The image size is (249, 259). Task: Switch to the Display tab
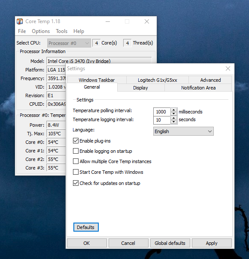click(140, 88)
